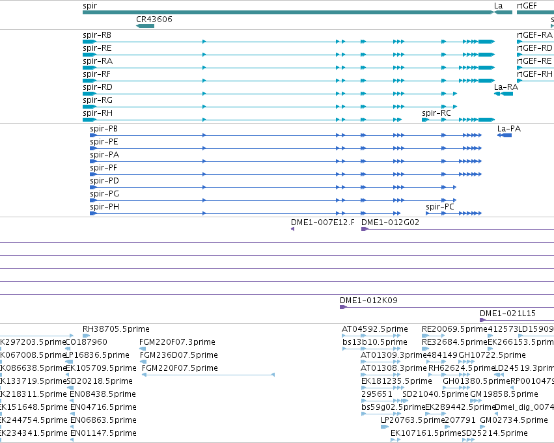
Task: Click the RE32684.5prime EST
Action: coord(425,349)
